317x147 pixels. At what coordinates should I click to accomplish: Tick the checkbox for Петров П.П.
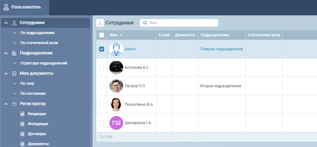[x=102, y=86]
